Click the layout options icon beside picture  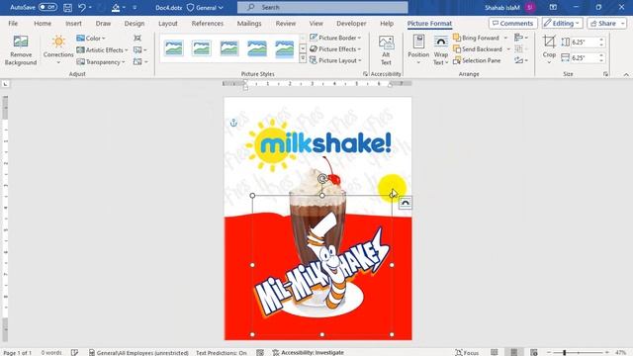click(406, 203)
